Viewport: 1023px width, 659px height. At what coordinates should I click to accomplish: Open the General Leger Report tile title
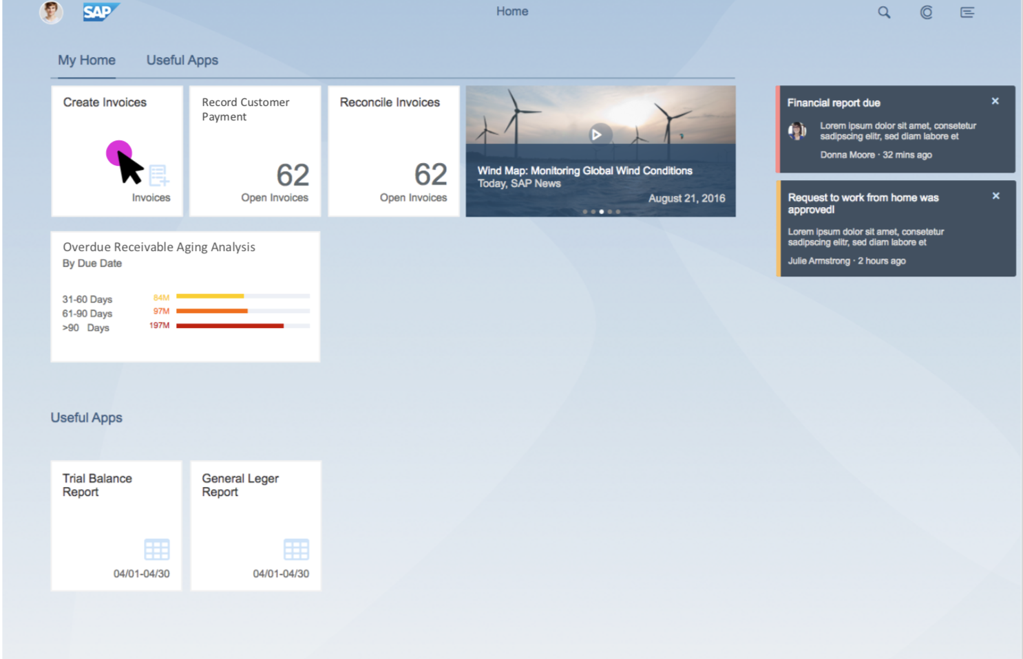tap(240, 485)
